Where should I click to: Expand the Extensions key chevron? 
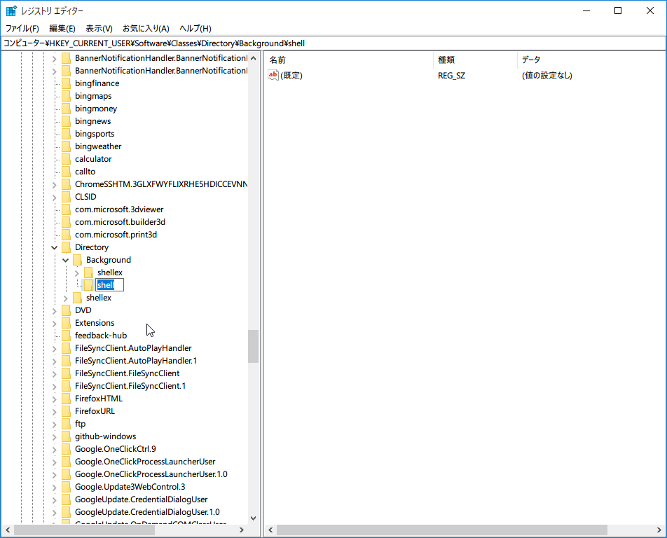(55, 323)
